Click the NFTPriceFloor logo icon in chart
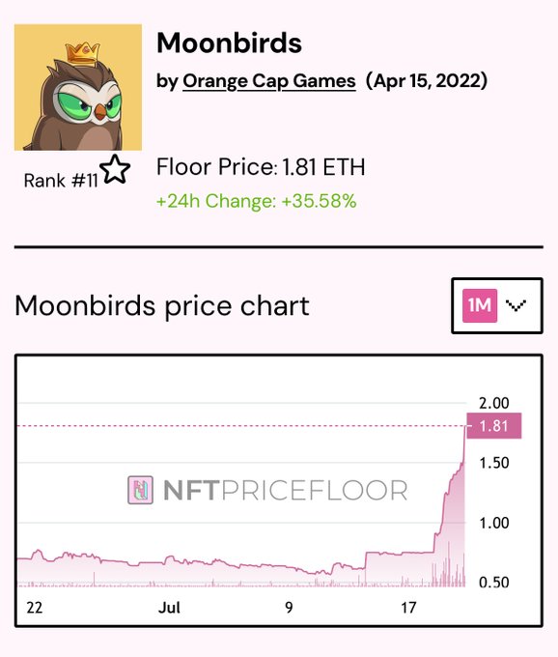Image resolution: width=558 pixels, height=657 pixels. [140, 490]
